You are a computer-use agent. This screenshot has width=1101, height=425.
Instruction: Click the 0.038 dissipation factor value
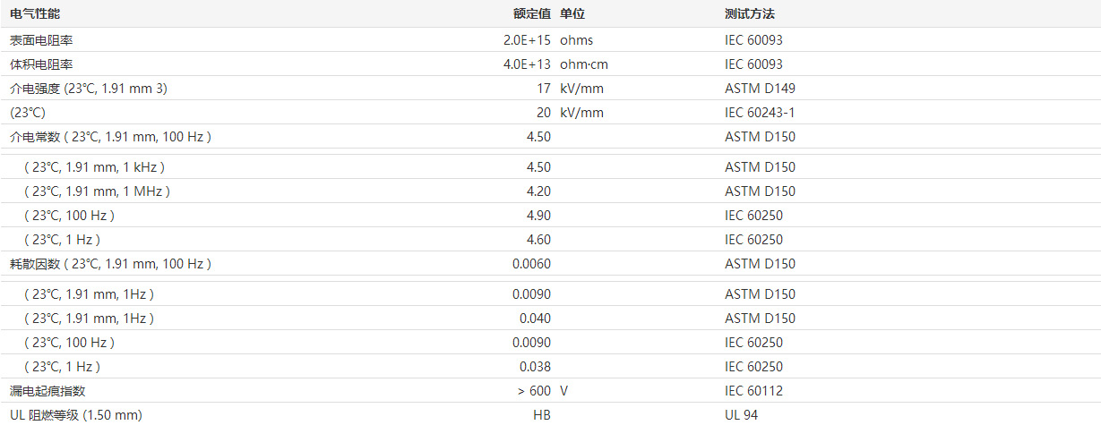click(x=535, y=367)
